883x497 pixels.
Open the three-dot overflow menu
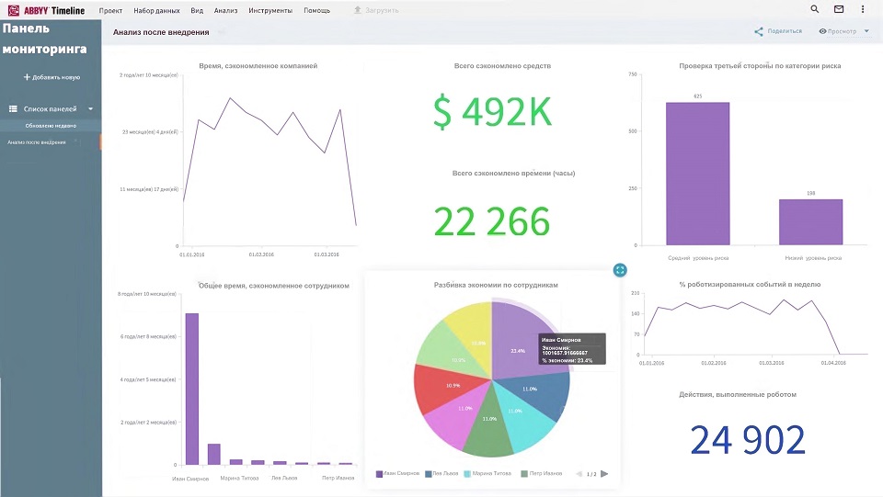[x=862, y=9]
